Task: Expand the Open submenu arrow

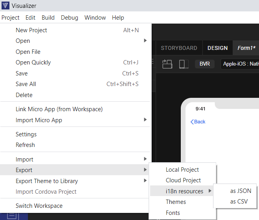Action: pos(145,40)
